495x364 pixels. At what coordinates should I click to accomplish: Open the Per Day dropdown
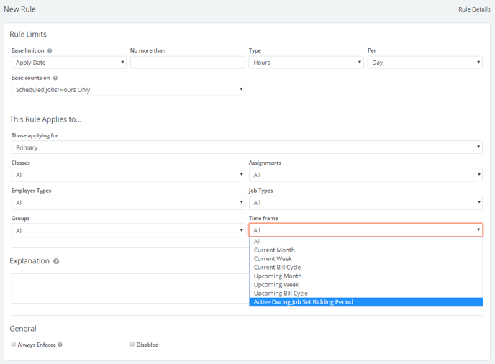point(424,63)
